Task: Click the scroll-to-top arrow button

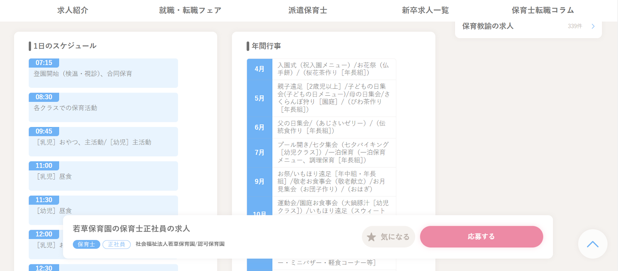Action: [593, 244]
